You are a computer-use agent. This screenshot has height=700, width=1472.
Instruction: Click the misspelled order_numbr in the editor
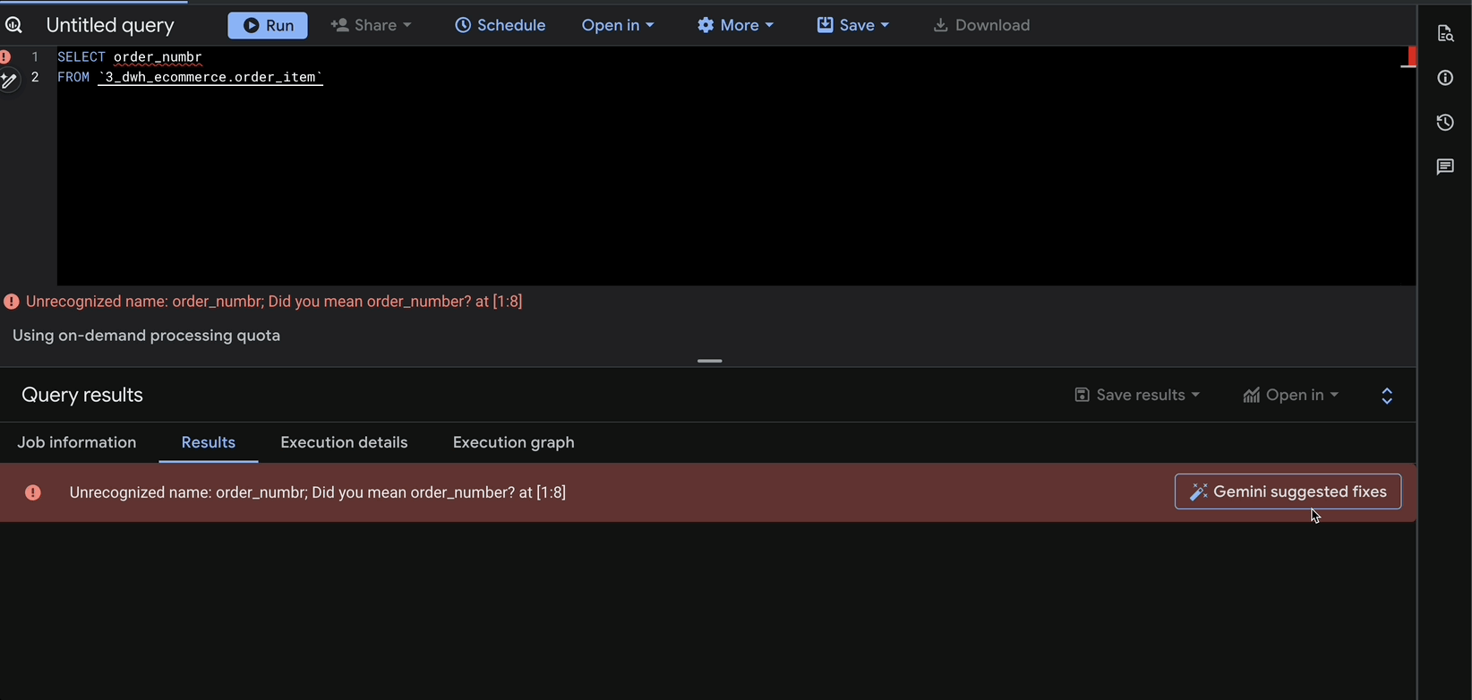point(158,57)
